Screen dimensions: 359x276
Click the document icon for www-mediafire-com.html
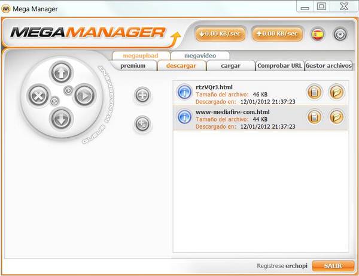314,116
